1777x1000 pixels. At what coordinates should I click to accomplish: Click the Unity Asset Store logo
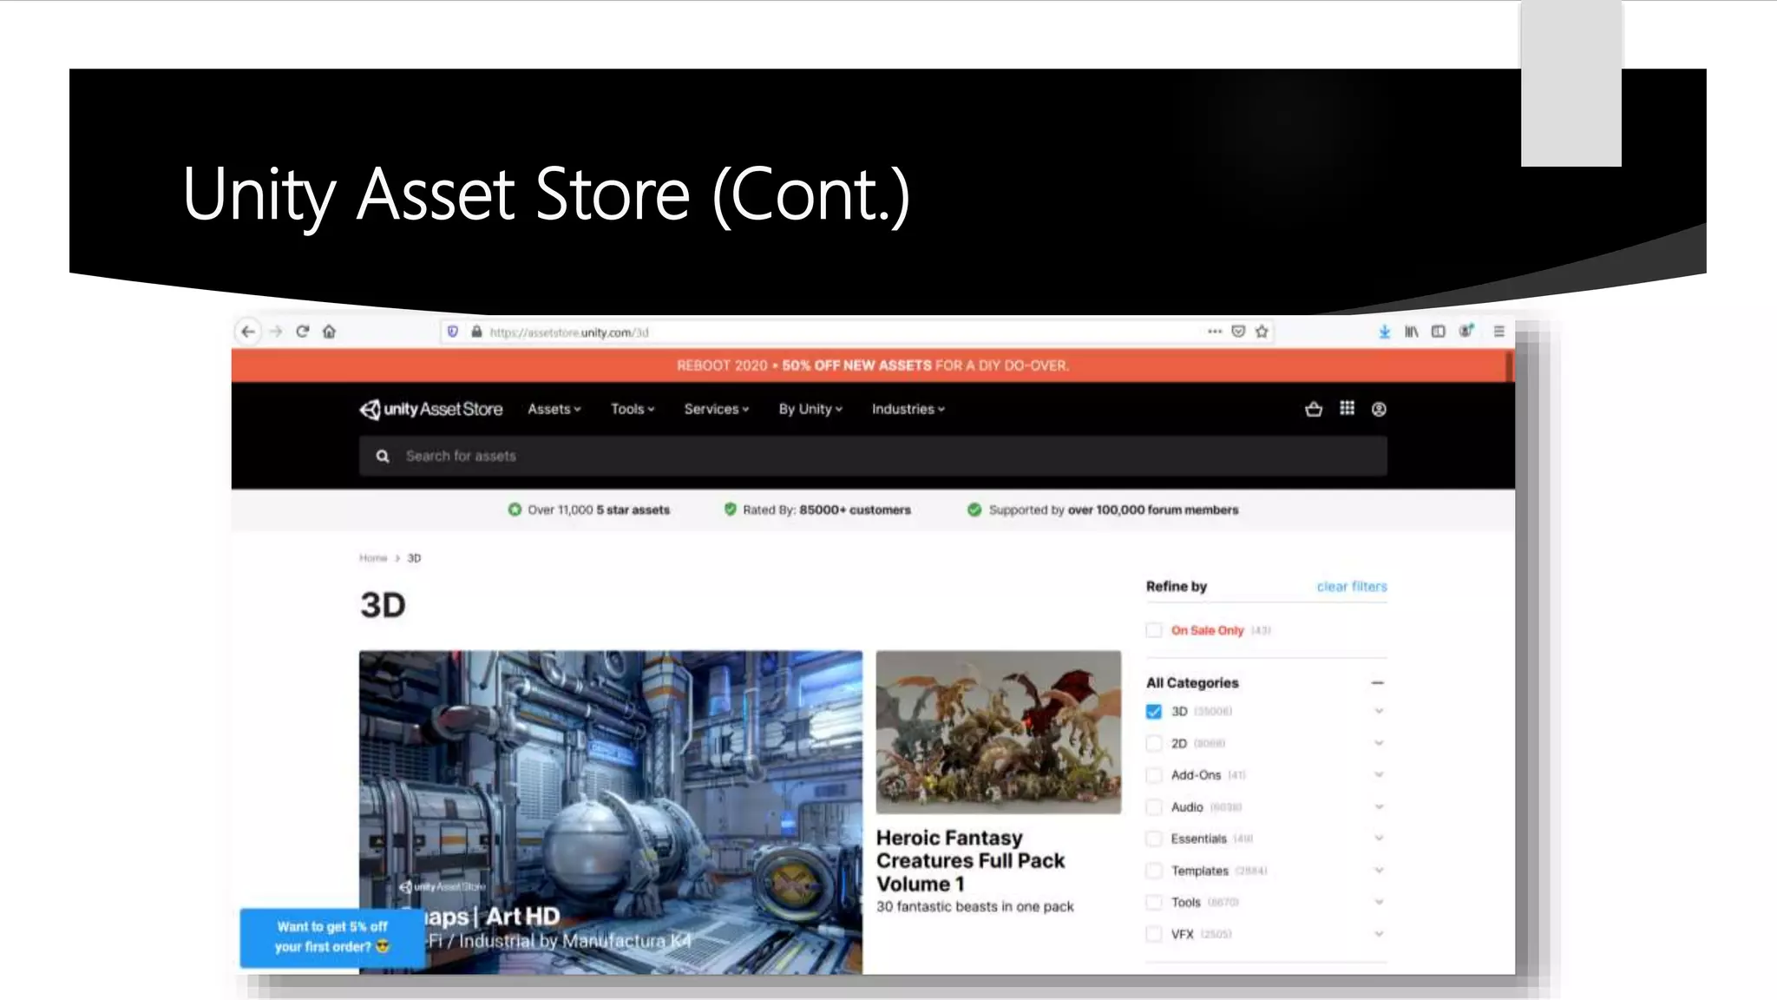430,409
